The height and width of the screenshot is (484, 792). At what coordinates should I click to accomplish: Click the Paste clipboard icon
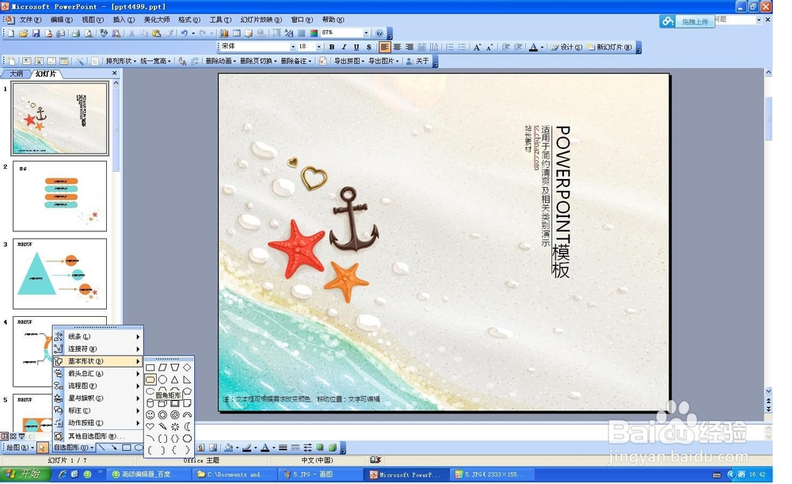pyautogui.click(x=157, y=33)
